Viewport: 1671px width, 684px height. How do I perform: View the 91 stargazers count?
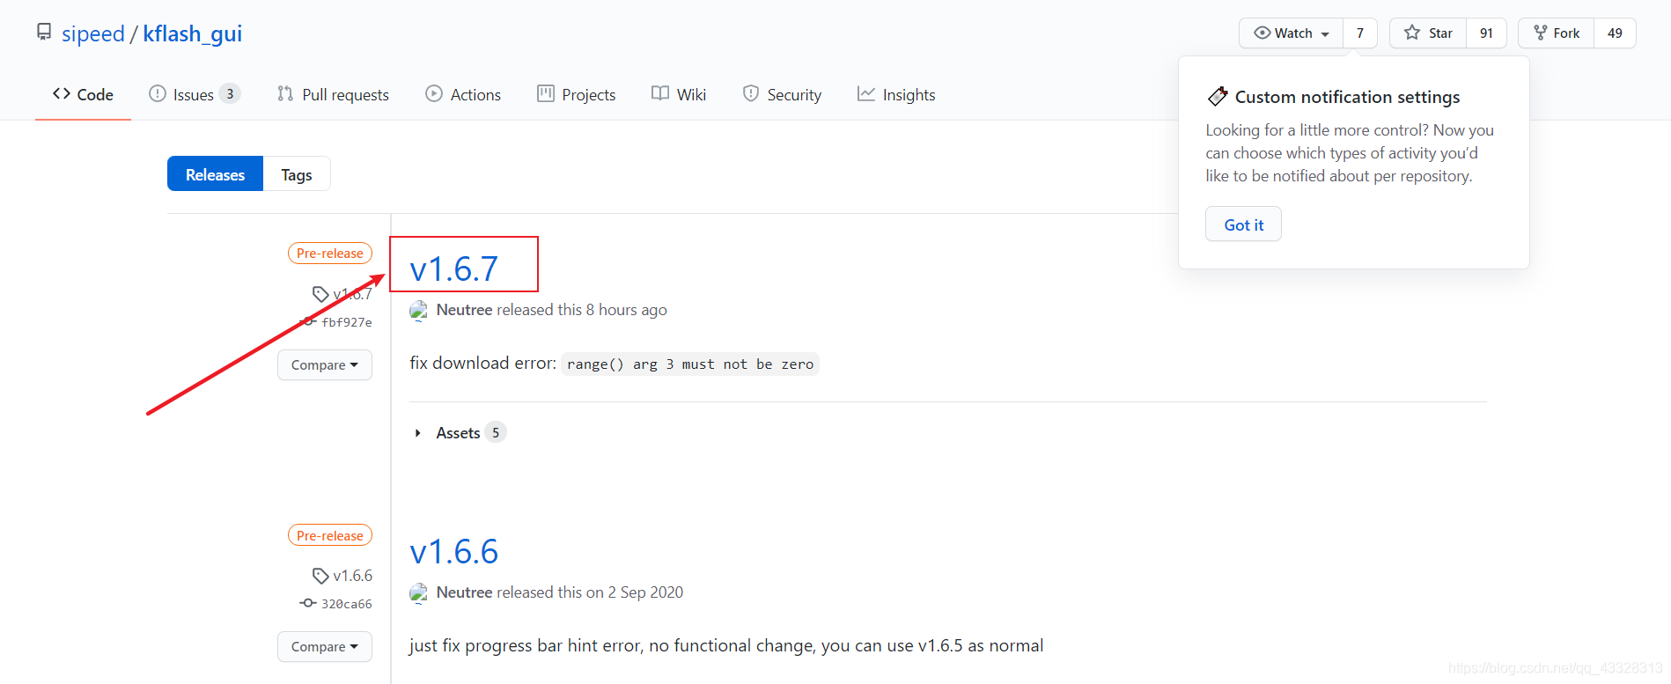[1486, 33]
